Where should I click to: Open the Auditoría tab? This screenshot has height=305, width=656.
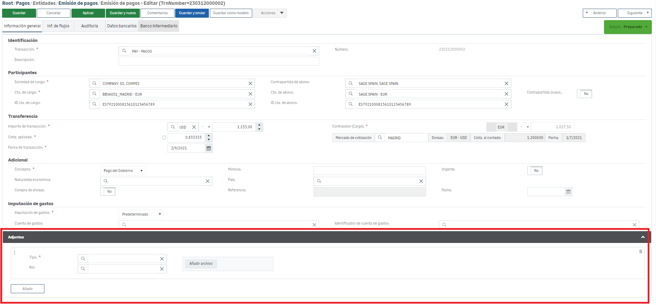click(90, 26)
